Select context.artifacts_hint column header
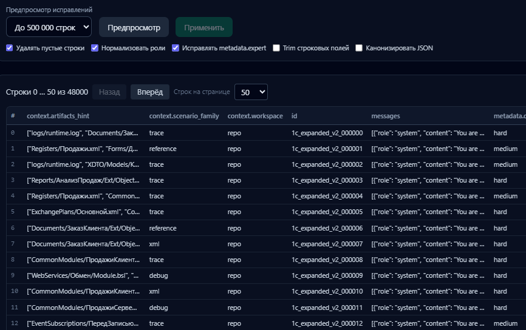 [x=58, y=116]
